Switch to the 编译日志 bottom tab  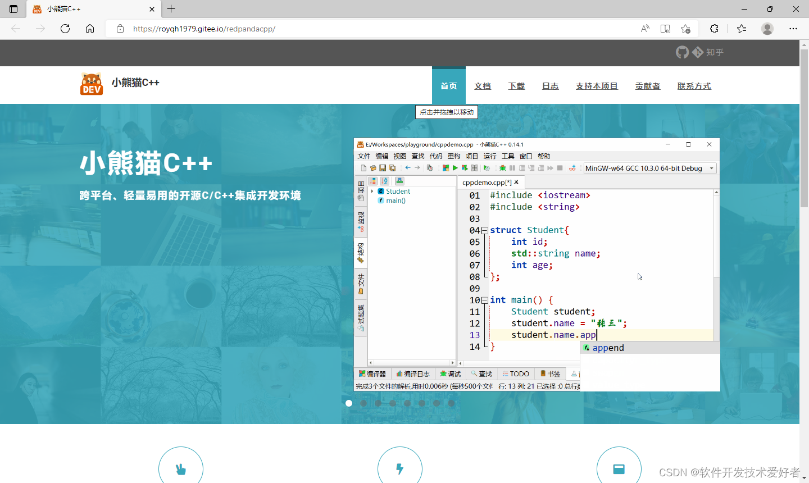click(x=413, y=374)
